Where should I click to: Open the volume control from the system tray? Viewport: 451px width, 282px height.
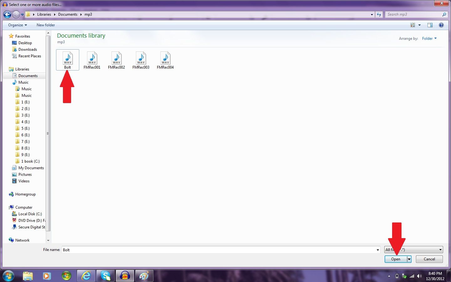tap(419, 276)
